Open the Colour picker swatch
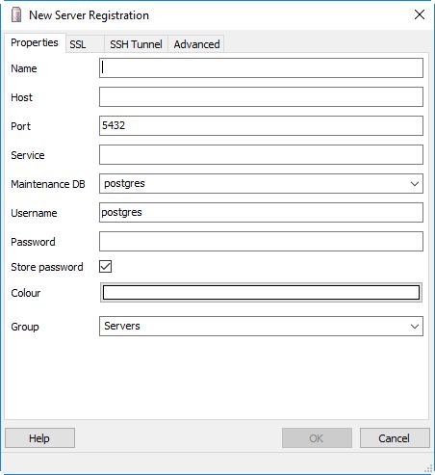This screenshot has height=475, width=435. point(261,293)
